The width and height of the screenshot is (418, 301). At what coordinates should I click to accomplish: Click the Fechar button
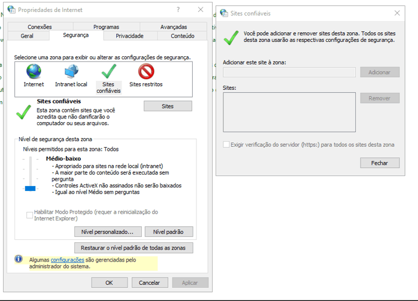click(x=380, y=163)
